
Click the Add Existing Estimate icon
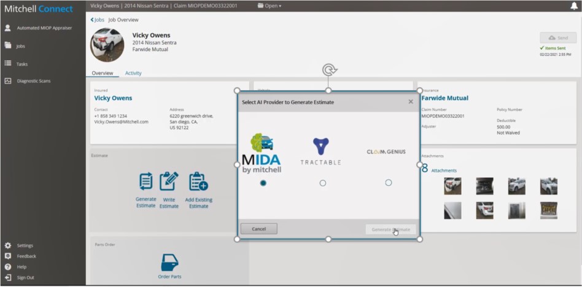(x=198, y=182)
